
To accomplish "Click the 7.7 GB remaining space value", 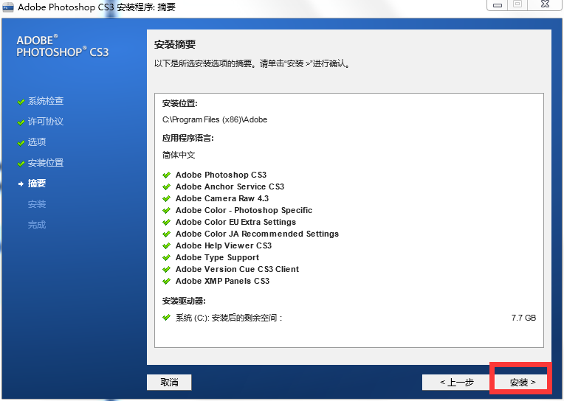I will pyautogui.click(x=523, y=318).
